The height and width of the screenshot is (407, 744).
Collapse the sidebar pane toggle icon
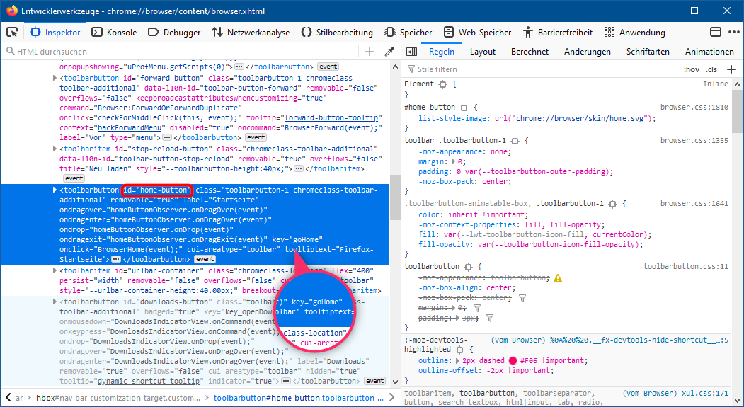point(411,52)
